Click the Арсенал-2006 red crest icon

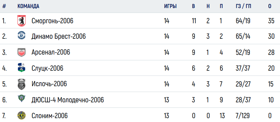tap(21, 52)
